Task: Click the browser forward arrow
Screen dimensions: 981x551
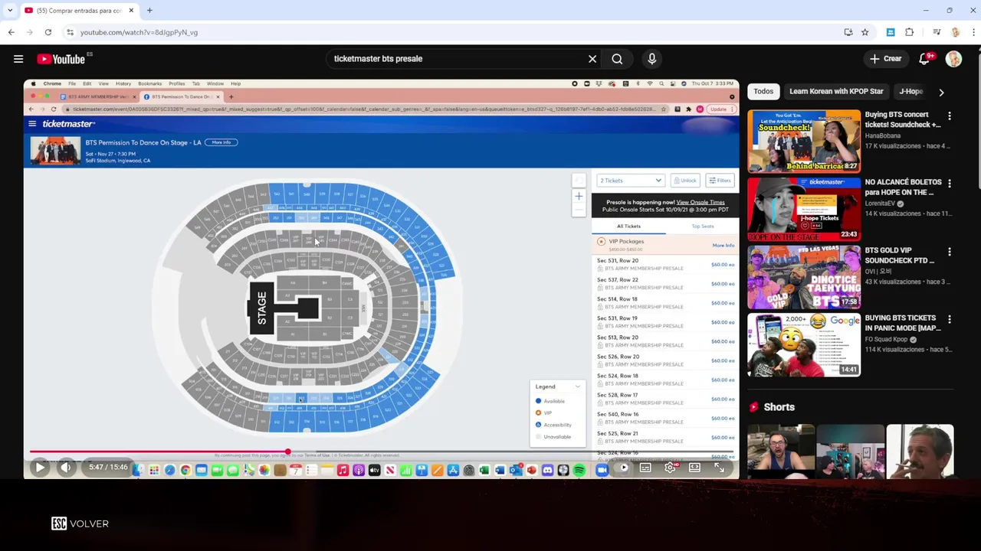Action: point(30,32)
